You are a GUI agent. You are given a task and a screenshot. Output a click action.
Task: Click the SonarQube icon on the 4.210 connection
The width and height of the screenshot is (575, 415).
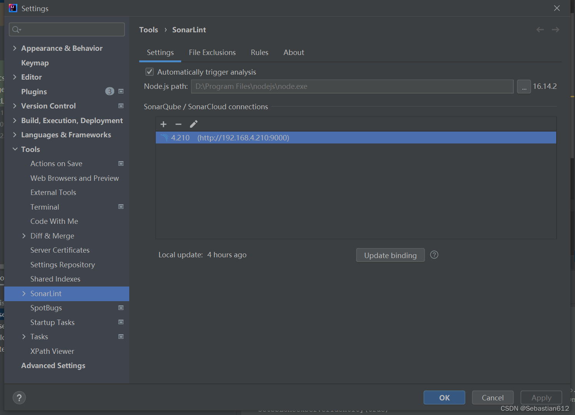click(x=164, y=138)
